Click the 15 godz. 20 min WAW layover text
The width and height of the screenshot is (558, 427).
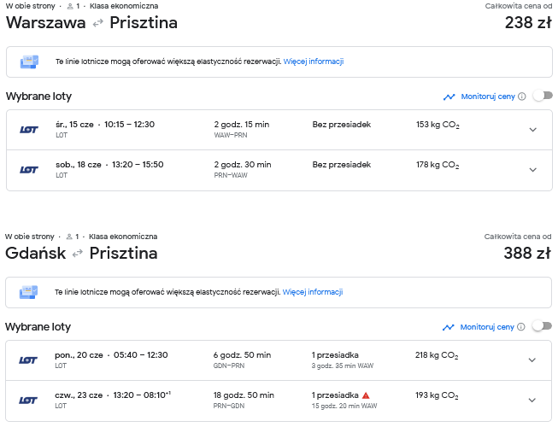pos(344,406)
